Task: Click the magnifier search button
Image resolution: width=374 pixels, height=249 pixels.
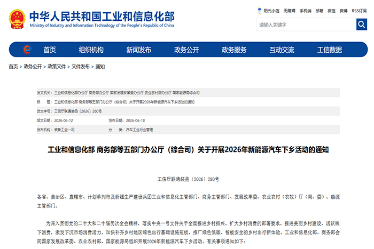Action: pos(362,25)
